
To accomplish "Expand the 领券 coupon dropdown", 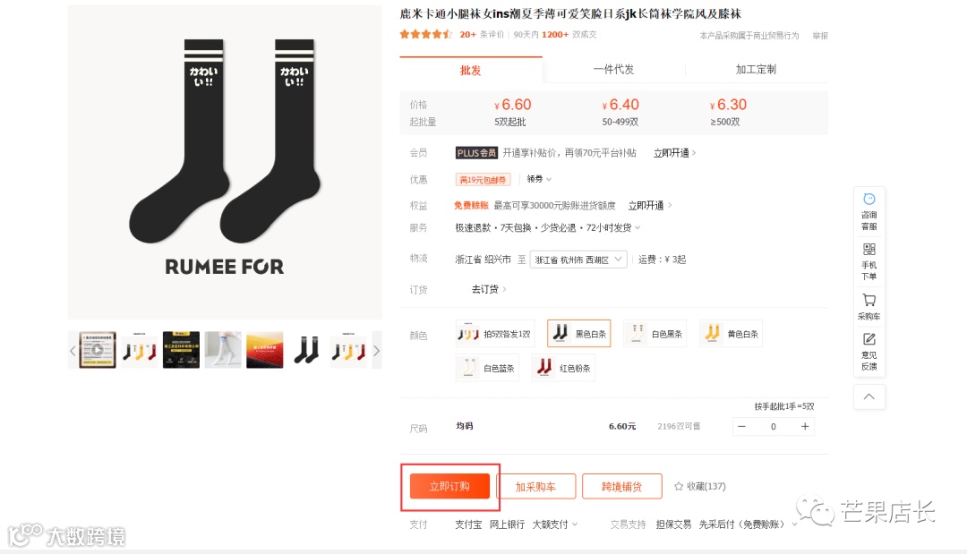I will coord(539,179).
